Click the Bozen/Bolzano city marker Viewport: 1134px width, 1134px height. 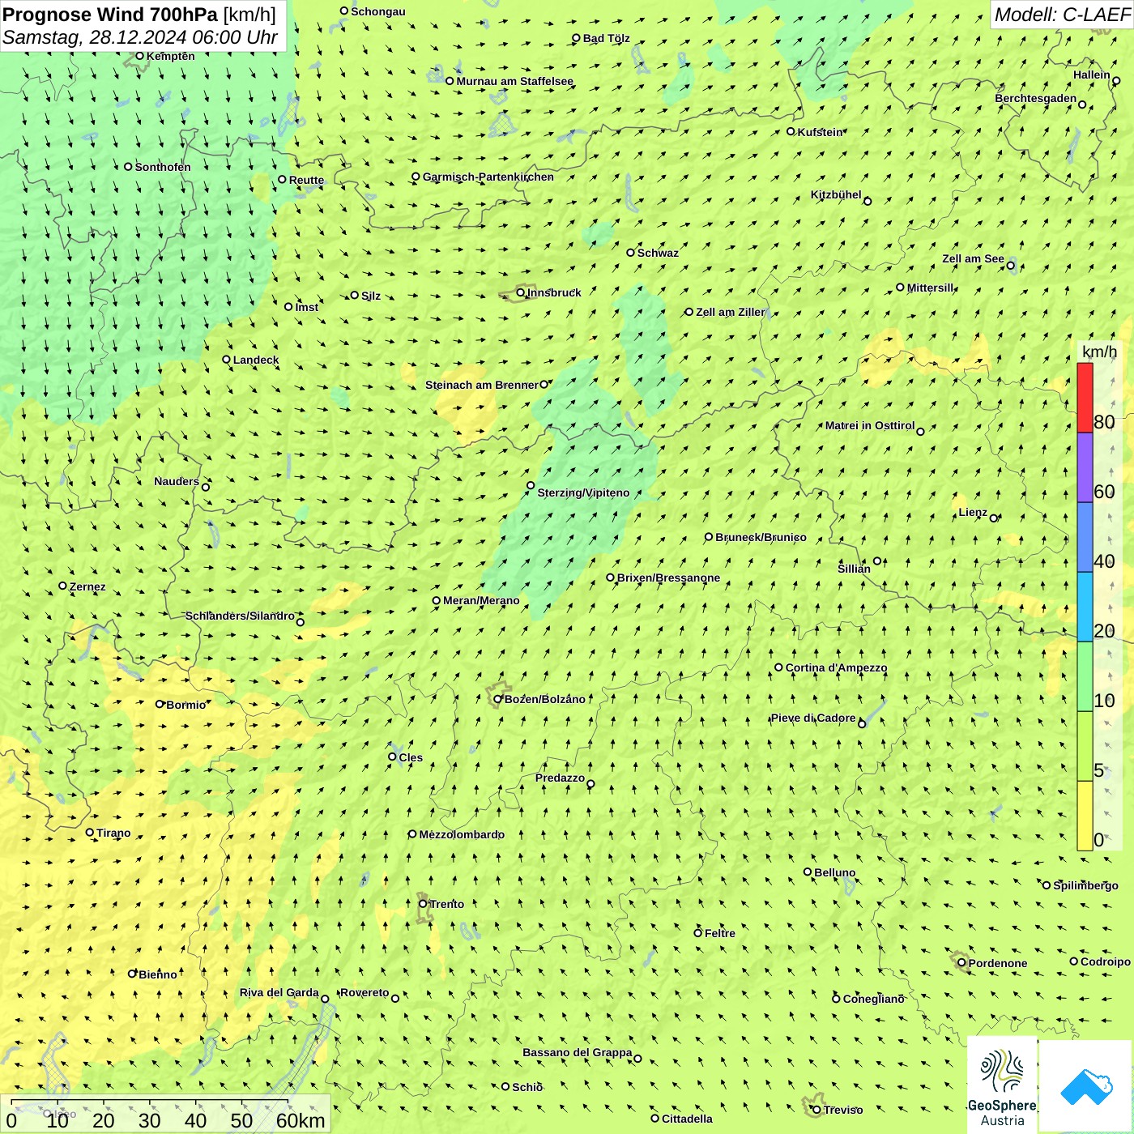point(498,699)
